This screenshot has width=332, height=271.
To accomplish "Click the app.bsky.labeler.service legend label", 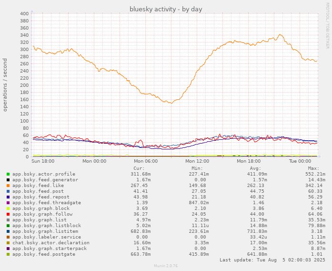I will [x=47, y=237].
